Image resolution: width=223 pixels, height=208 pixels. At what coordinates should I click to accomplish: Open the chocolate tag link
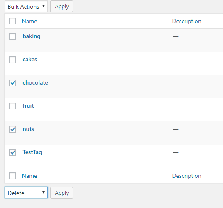(x=35, y=82)
